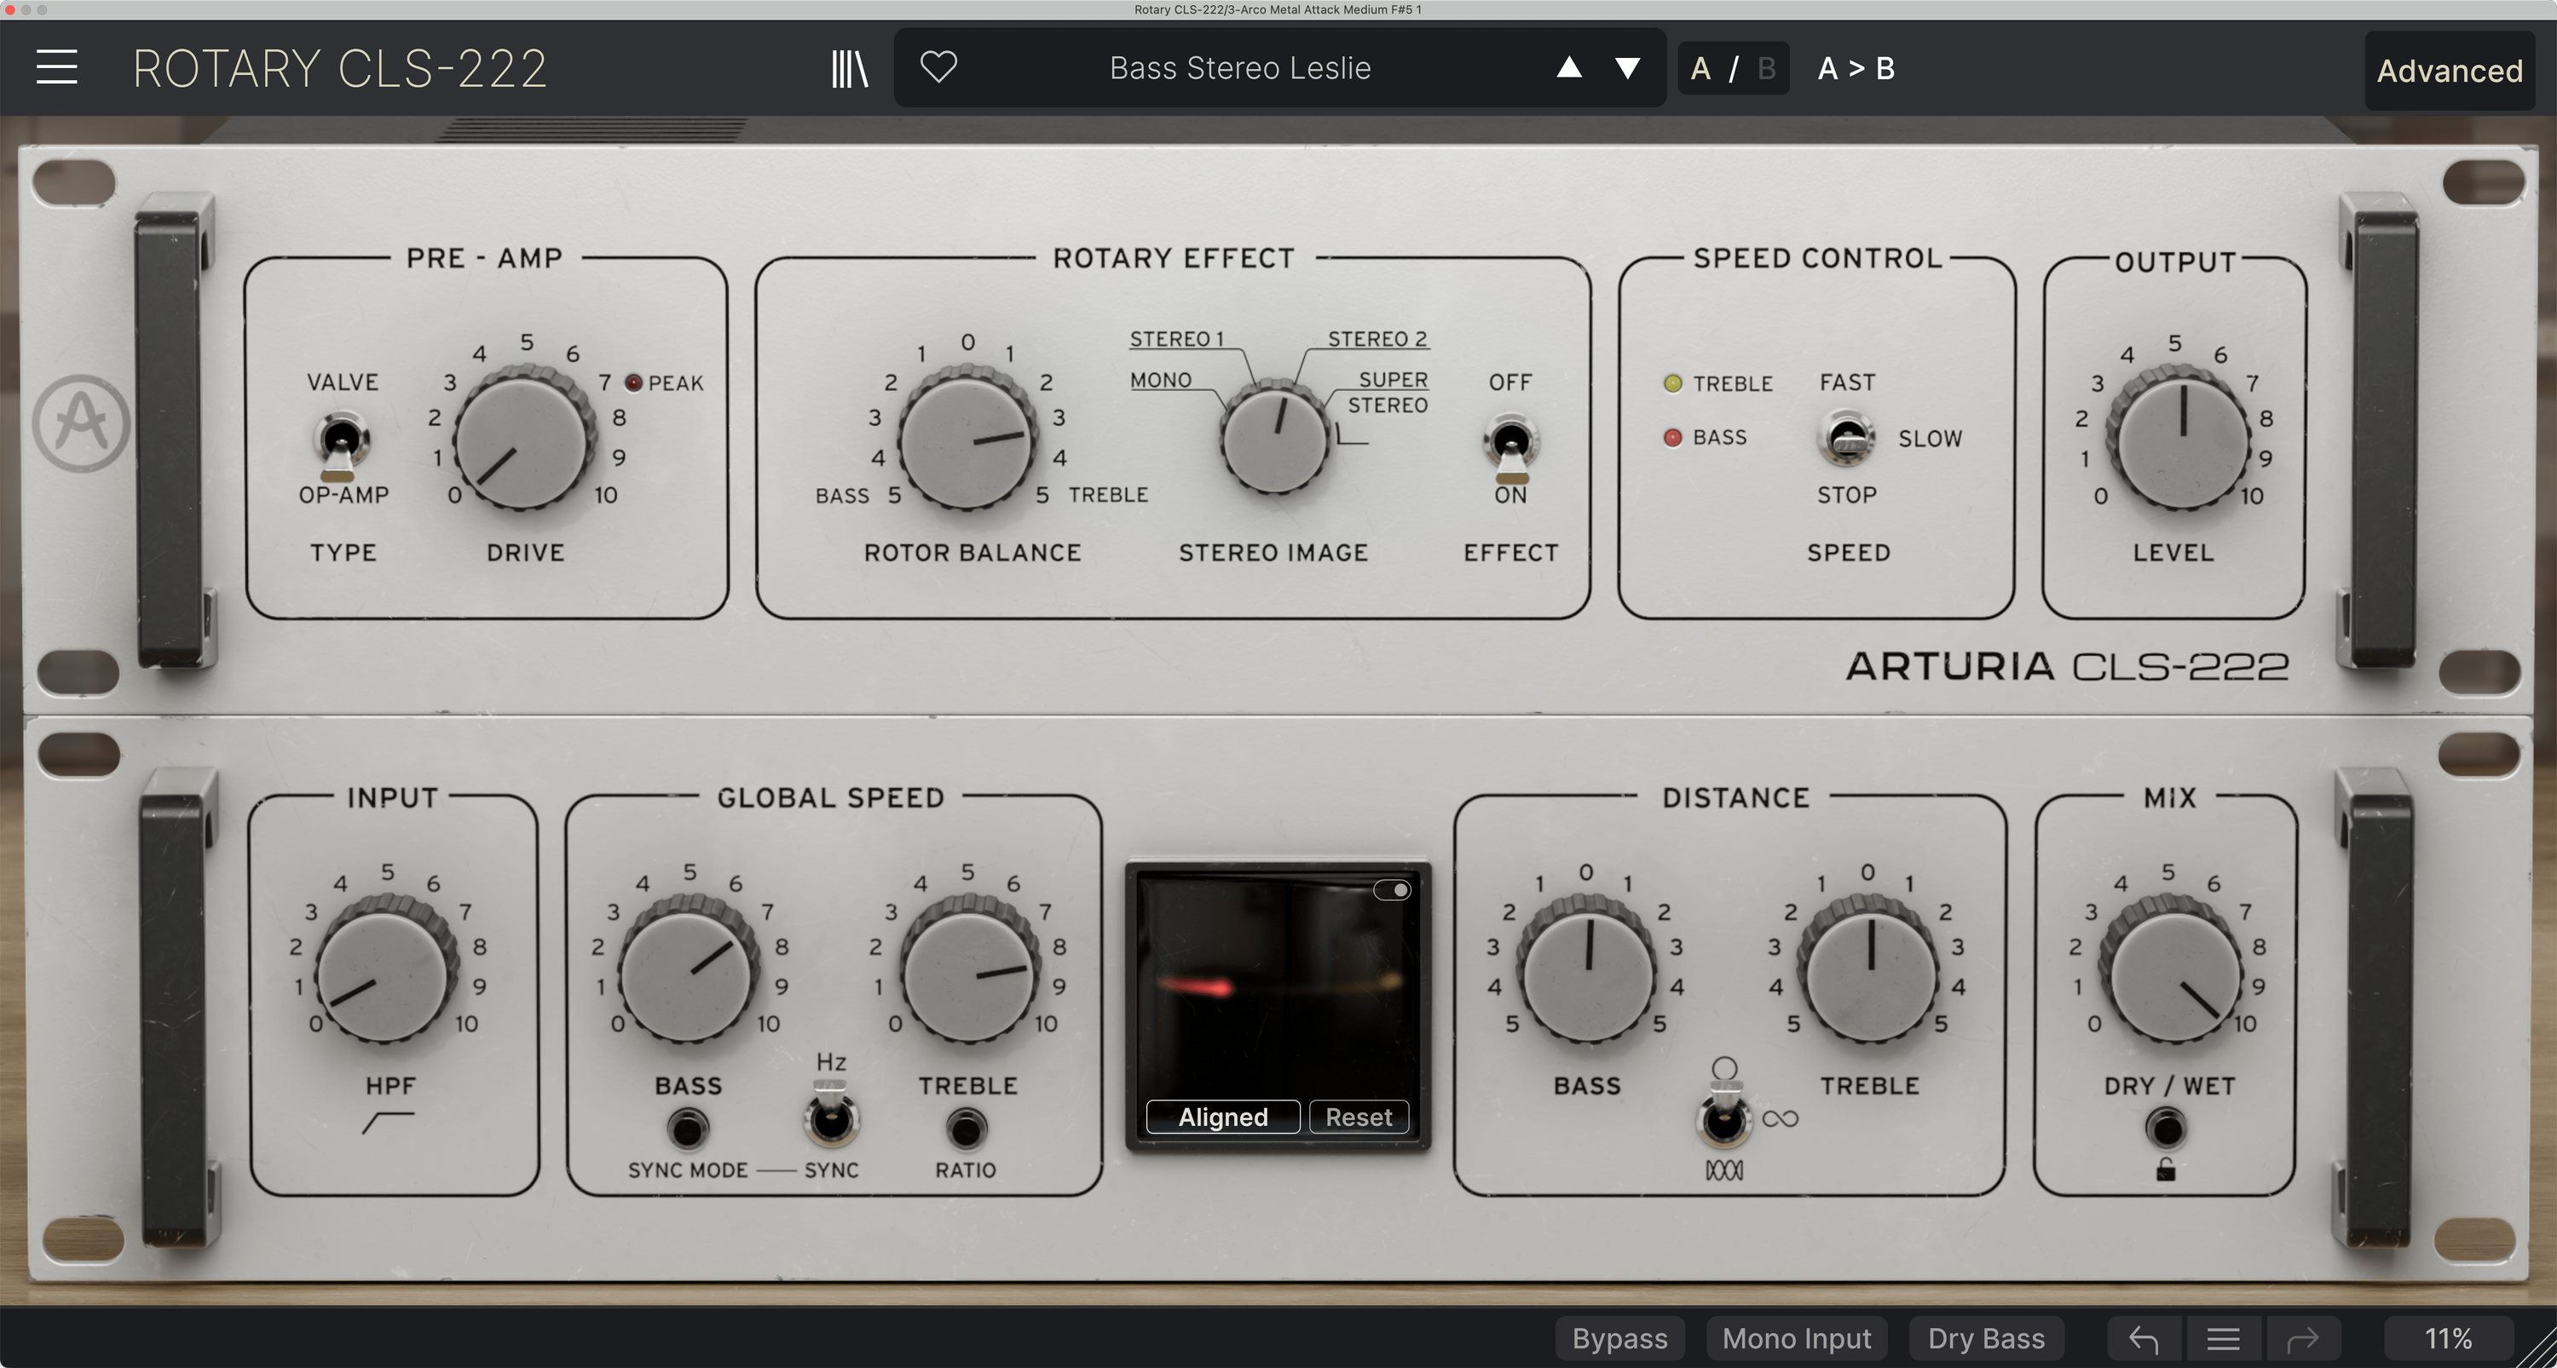The height and width of the screenshot is (1368, 2557).
Task: Open next preset with the down arrow
Action: pos(1626,67)
